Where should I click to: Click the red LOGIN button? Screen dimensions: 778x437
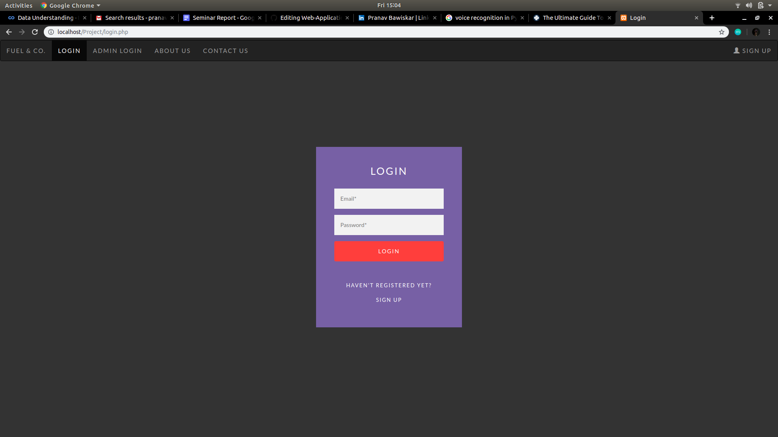tap(389, 251)
